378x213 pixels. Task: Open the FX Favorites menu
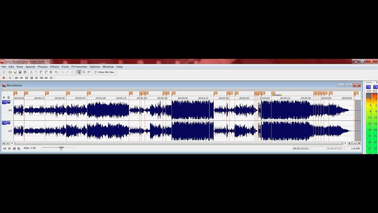click(79, 67)
